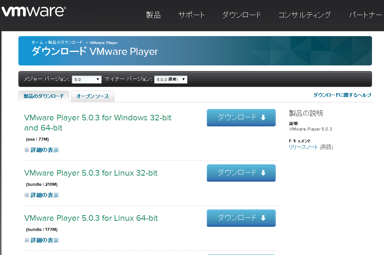Viewport: 384px width, 255px height.
Task: Open the minor version 5.0.3 dropdown
Action: pos(171,79)
